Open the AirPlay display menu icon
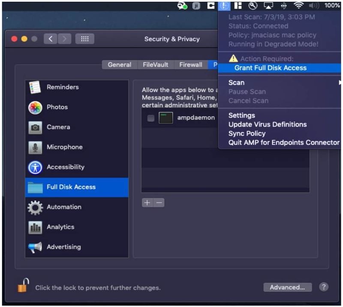 (268, 6)
